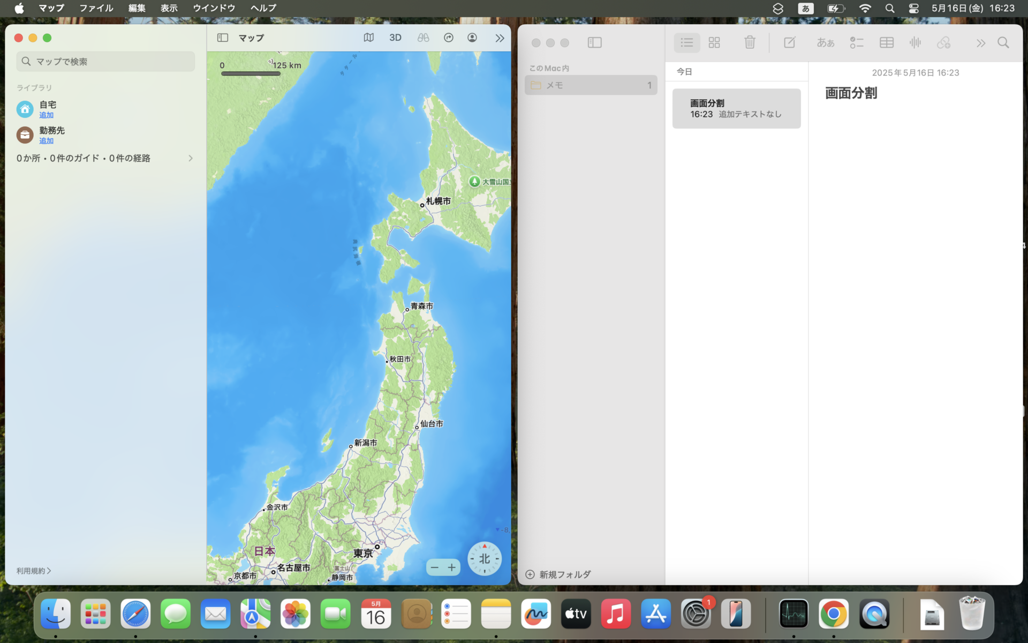
Task: Add a work address via 追加 under 勤務先
Action: [47, 141]
